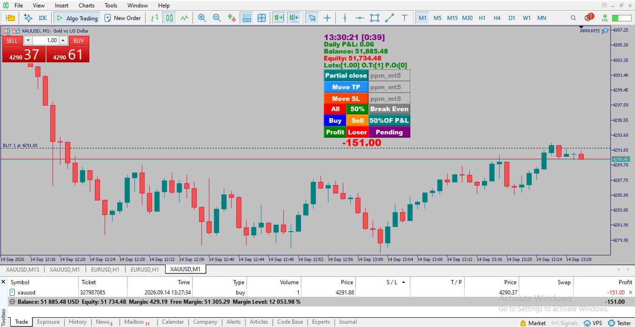Zoom in on the chart with the magnifier icon
This screenshot has width=635, height=327.
(202, 18)
